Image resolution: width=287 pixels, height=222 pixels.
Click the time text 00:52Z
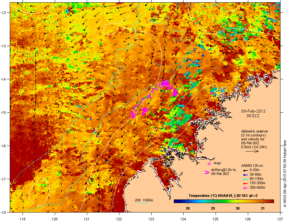click(253, 116)
